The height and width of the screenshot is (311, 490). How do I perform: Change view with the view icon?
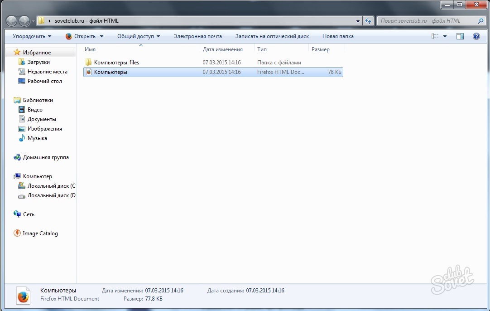point(435,36)
